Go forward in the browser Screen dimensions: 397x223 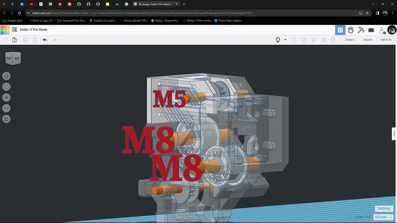click(x=12, y=13)
